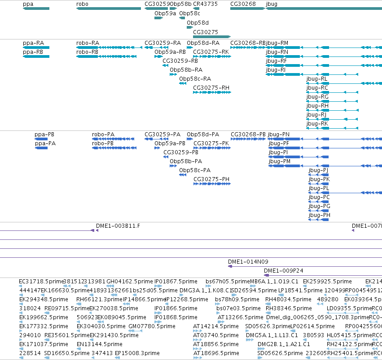Click the Obp58d-PA protein label
This screenshot has height=360, width=382.
203,134
